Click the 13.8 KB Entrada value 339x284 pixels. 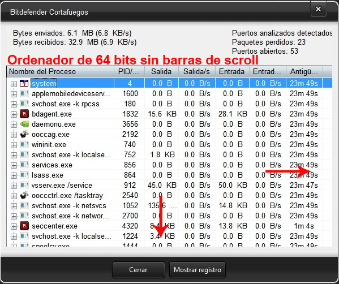(233, 226)
